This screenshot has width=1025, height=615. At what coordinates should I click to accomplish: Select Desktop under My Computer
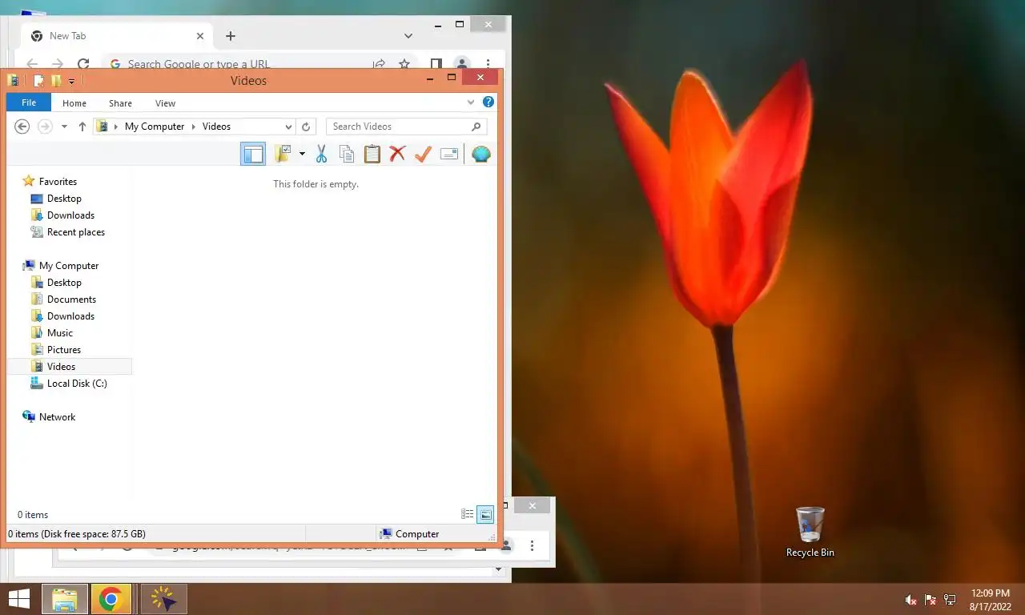coord(64,283)
